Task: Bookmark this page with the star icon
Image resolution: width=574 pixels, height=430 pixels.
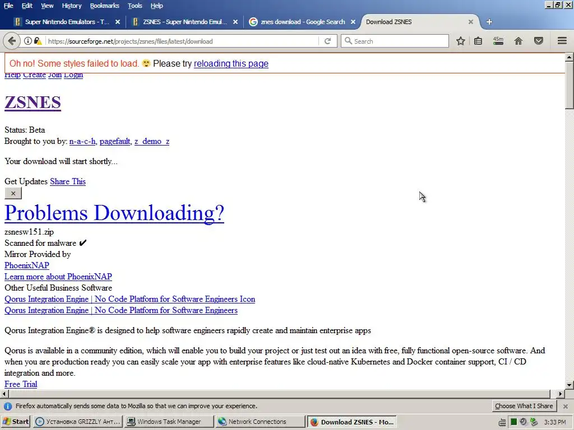Action: [x=461, y=41]
